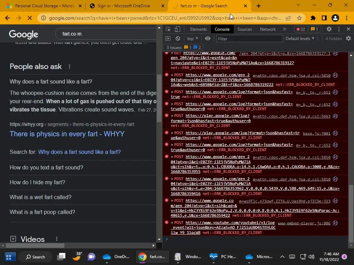Open There is physics in every fart link
The height and width of the screenshot is (265, 354).
67,134
